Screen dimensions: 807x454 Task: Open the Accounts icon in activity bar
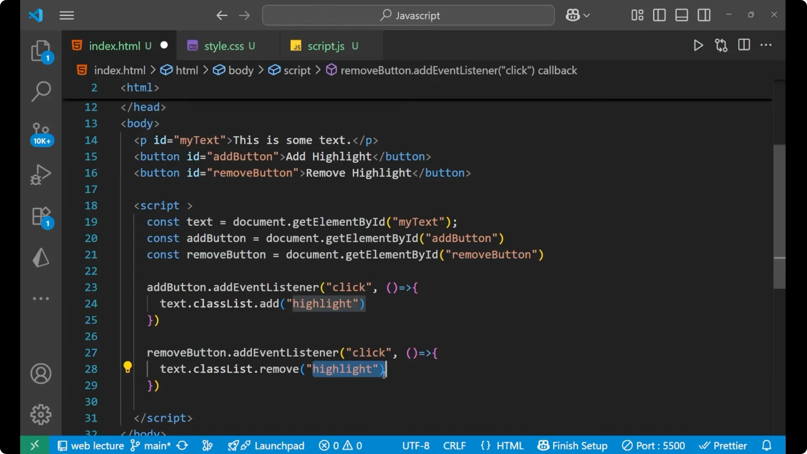pos(41,374)
